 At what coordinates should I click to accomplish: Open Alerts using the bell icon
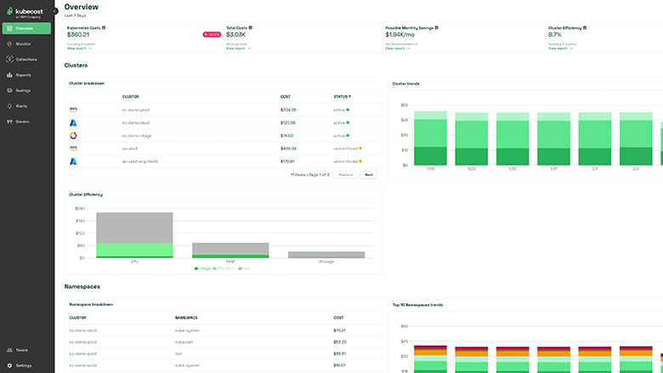click(x=9, y=106)
